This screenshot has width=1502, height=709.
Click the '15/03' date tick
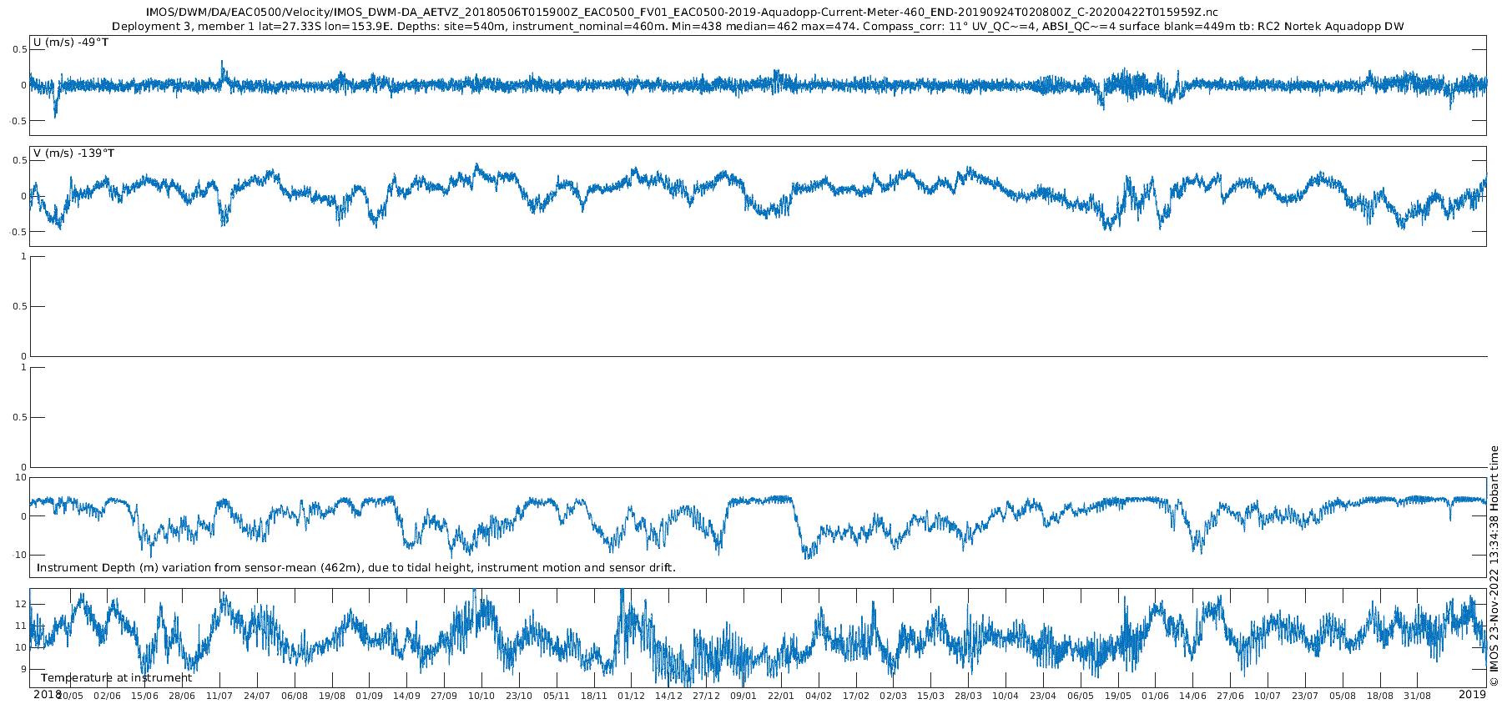(x=930, y=696)
